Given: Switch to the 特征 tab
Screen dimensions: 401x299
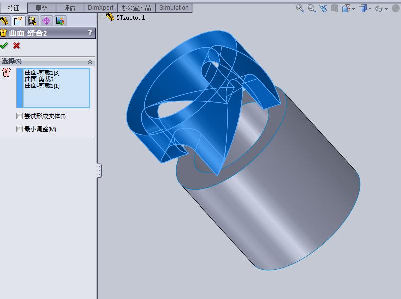Looking at the screenshot, I should (13, 8).
